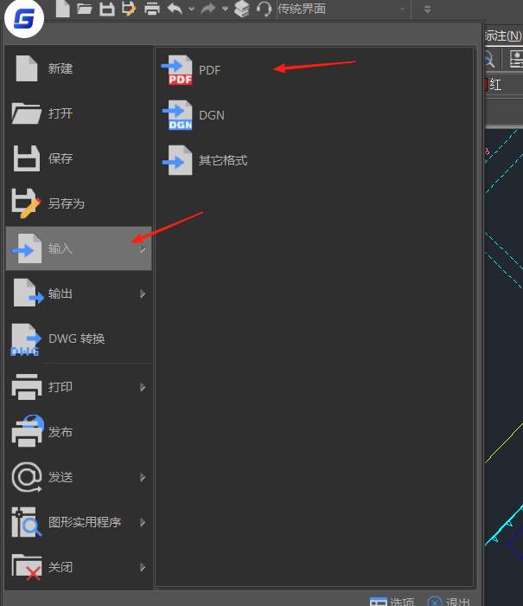This screenshot has width=523, height=606.
Task: Open the GstarCAD application logo menu
Action: pyautogui.click(x=24, y=18)
